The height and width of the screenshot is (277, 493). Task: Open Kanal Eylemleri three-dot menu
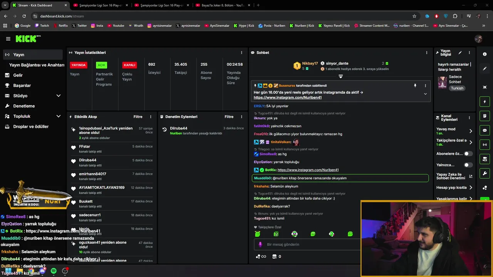[x=469, y=118]
